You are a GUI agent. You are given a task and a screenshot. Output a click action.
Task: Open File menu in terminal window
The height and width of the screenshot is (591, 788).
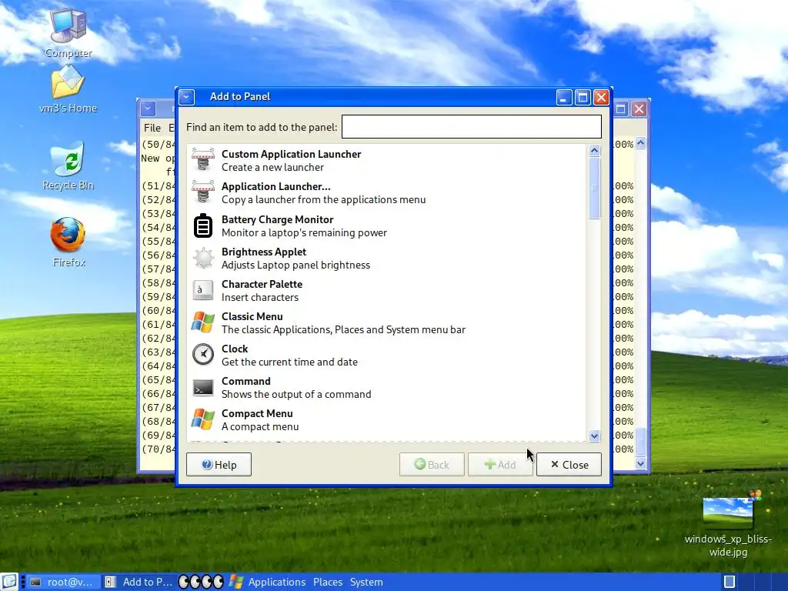tap(152, 128)
